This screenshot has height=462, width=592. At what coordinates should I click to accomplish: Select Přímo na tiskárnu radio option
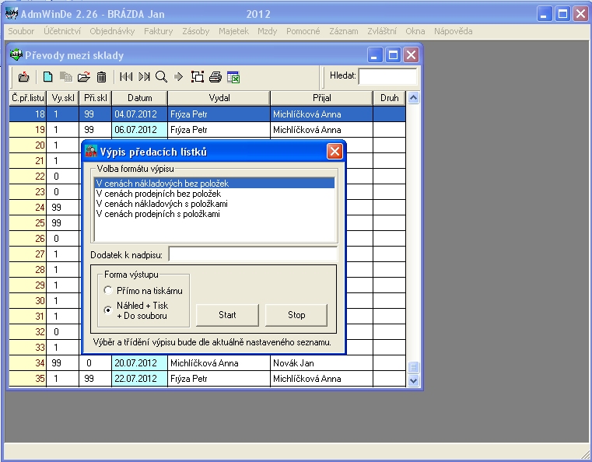click(108, 290)
